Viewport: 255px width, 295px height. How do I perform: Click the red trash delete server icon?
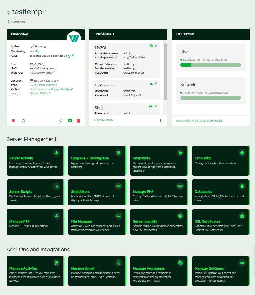click(78, 121)
